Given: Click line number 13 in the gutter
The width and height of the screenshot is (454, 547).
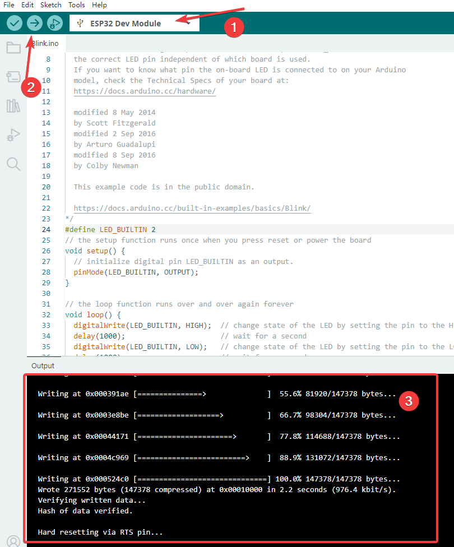Looking at the screenshot, I should (46, 112).
